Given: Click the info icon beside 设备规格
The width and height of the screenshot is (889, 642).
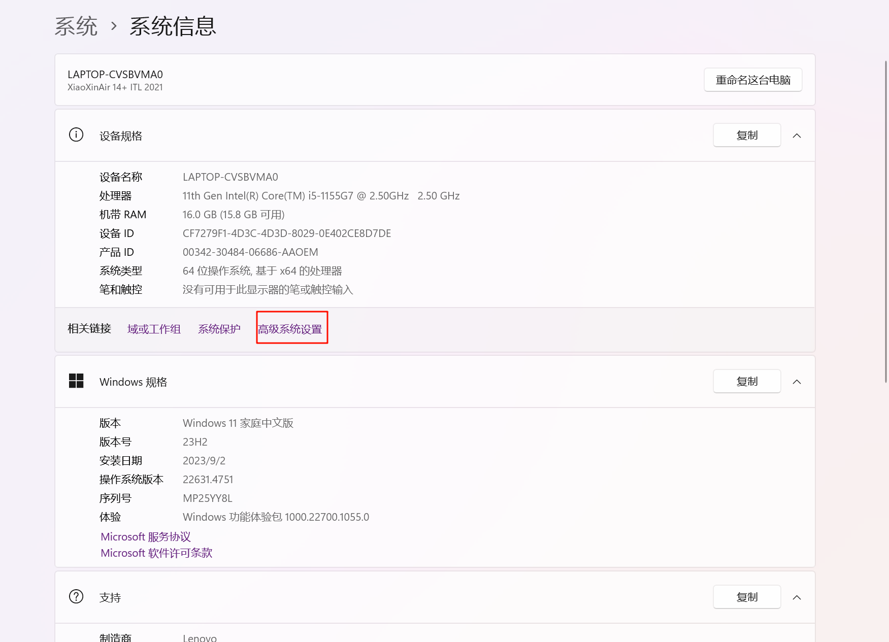Looking at the screenshot, I should pyautogui.click(x=76, y=135).
